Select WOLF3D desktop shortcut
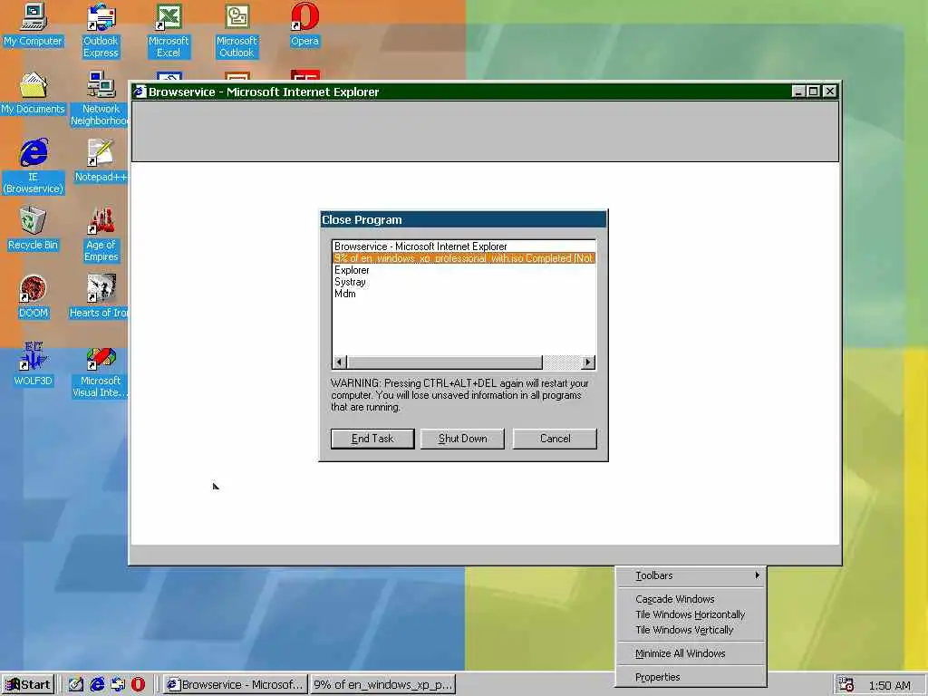This screenshot has height=696, width=928. click(34, 364)
